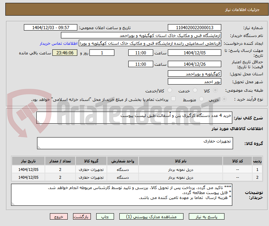Click the announcement date field 1404/12/03 - 09:57
The image size is (269, 226).
pos(51,28)
